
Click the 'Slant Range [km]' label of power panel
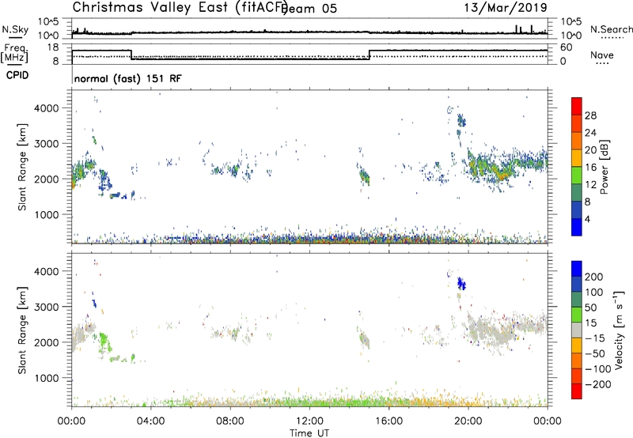tap(22, 167)
